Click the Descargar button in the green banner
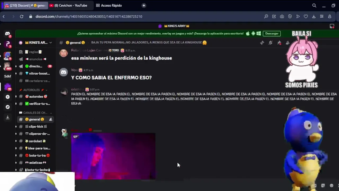Screen dimensions: 339x191 coord(272,34)
